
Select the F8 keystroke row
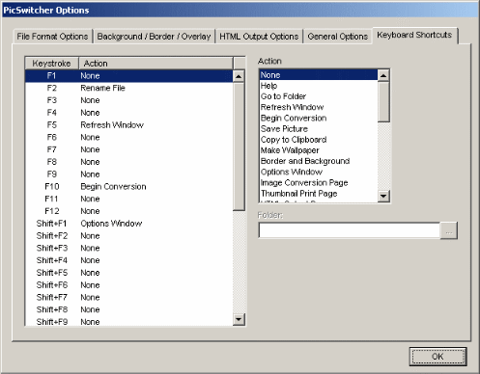click(129, 162)
